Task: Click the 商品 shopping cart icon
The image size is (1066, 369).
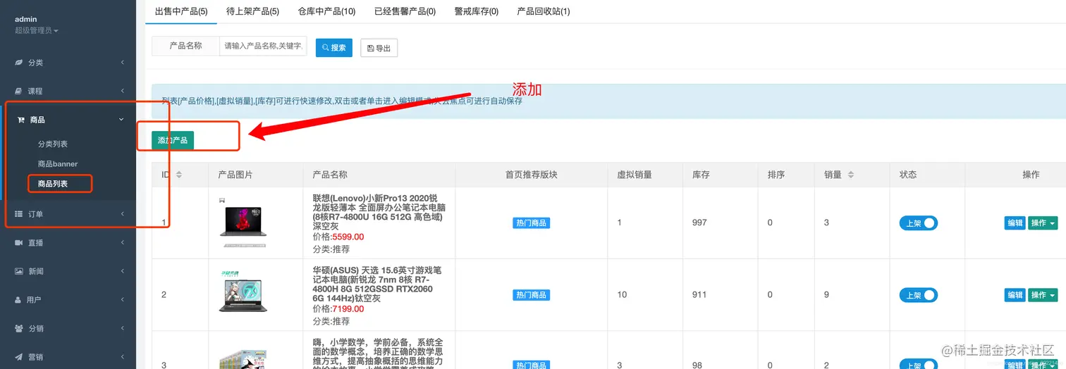Action: (20, 120)
